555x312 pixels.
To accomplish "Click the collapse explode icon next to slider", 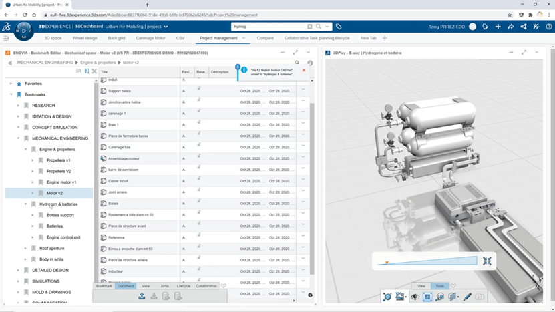I will [x=487, y=261].
